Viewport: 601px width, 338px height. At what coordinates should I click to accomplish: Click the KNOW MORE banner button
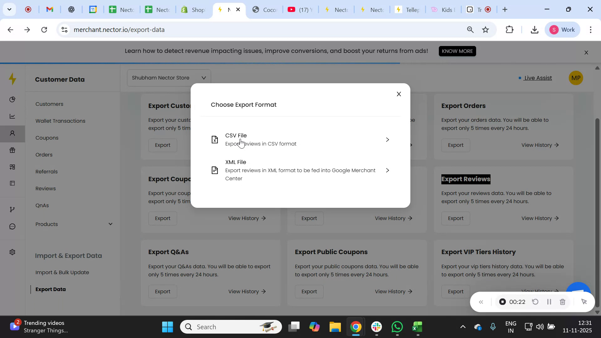pyautogui.click(x=457, y=51)
